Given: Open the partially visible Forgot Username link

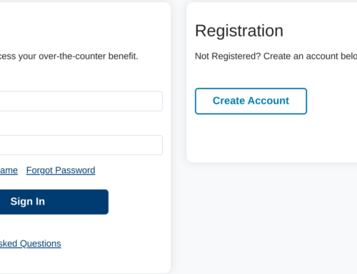Looking at the screenshot, I should coord(9,170).
